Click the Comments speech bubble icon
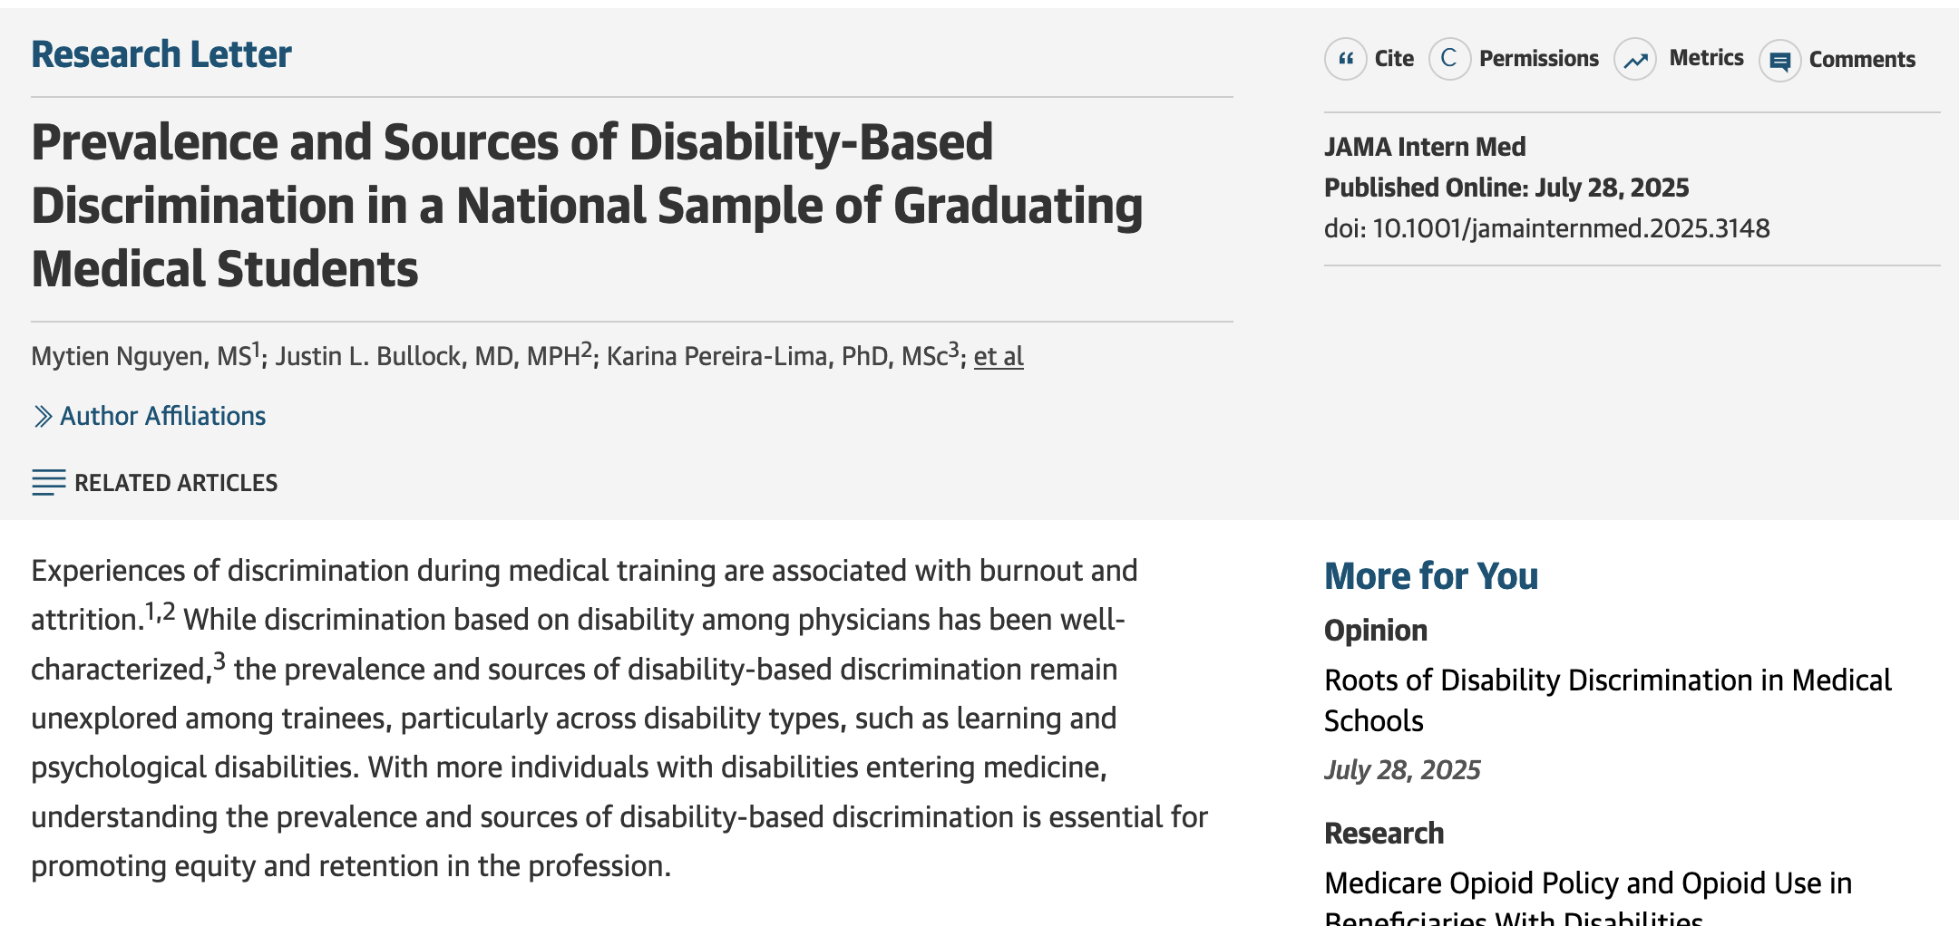The height and width of the screenshot is (926, 1959). (x=1780, y=61)
